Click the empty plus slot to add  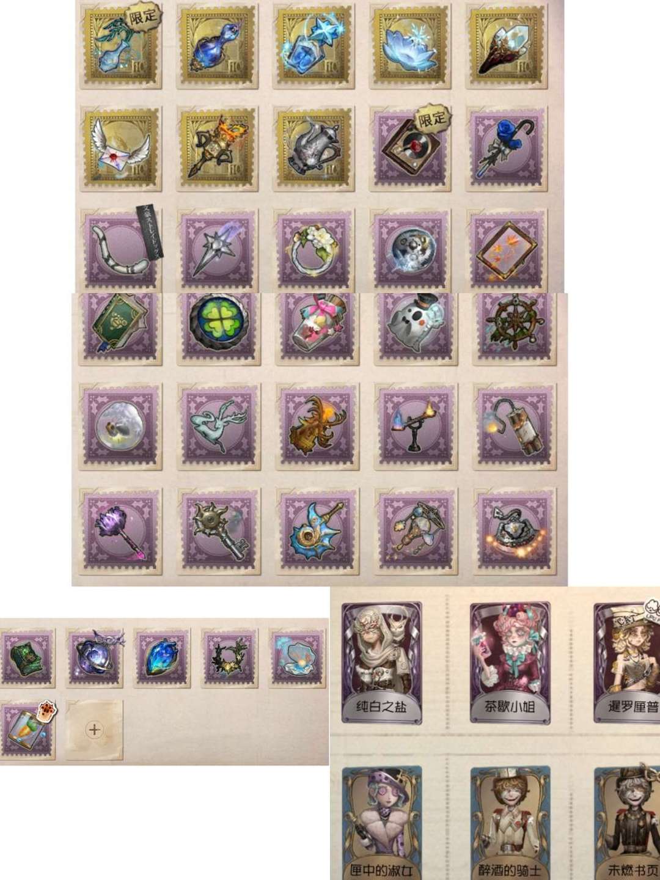pos(94,730)
